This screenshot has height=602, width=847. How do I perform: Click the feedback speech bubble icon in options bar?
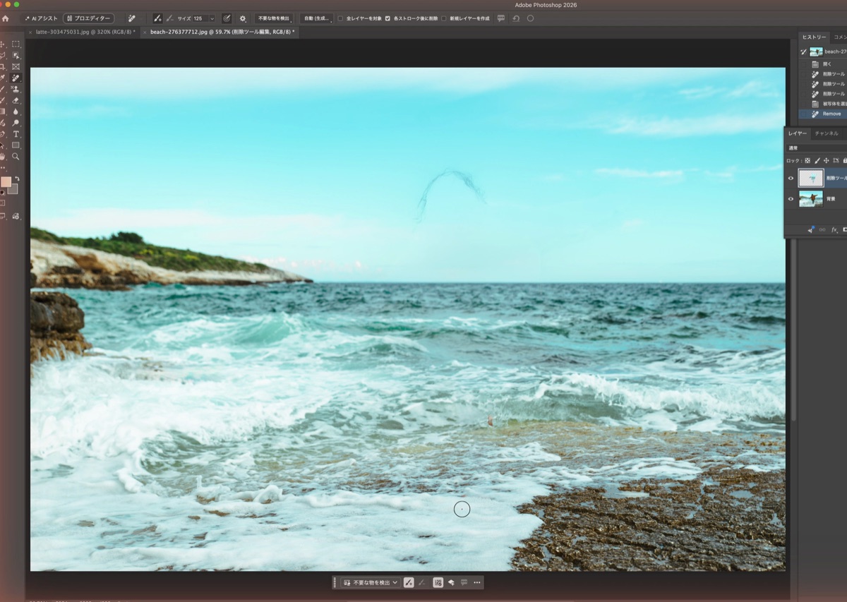click(x=501, y=18)
